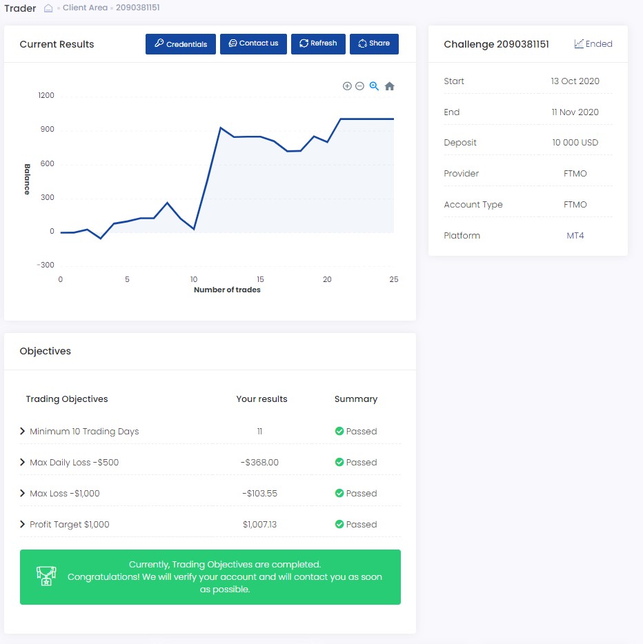643x644 pixels.
Task: Click account number 2090381151 in breadcrumb
Action: point(137,9)
